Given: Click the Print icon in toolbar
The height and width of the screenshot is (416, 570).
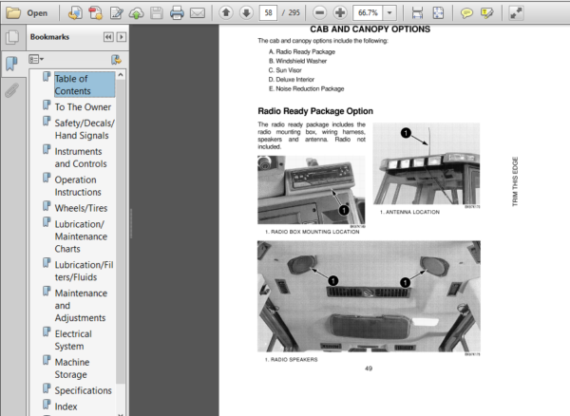Looking at the screenshot, I should (177, 13).
